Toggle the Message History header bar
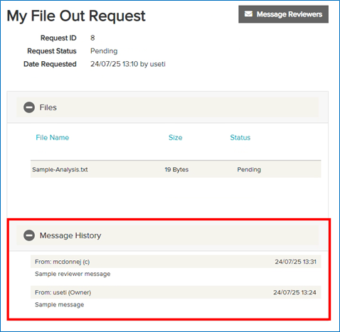Image resolution: width=340 pixels, height=332 pixels. tap(167, 235)
